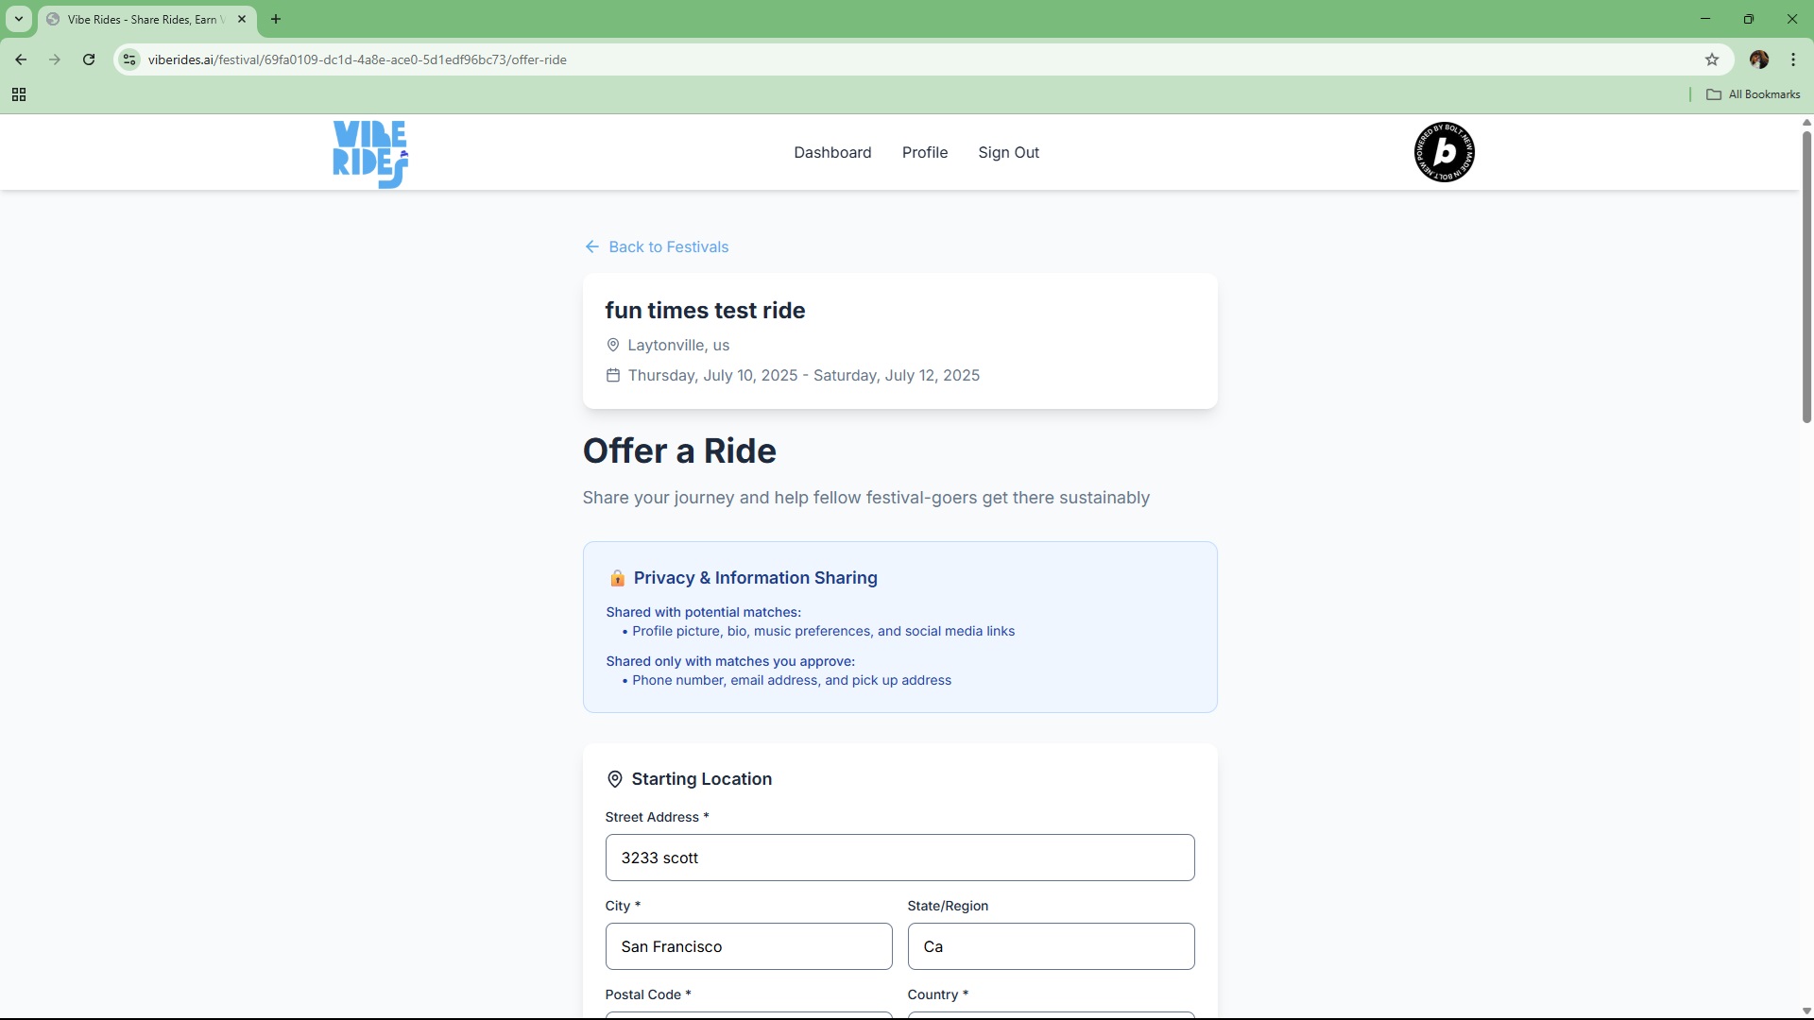Go to Dashboard in the navigation
Screen dimensions: 1814x1020
click(831, 152)
